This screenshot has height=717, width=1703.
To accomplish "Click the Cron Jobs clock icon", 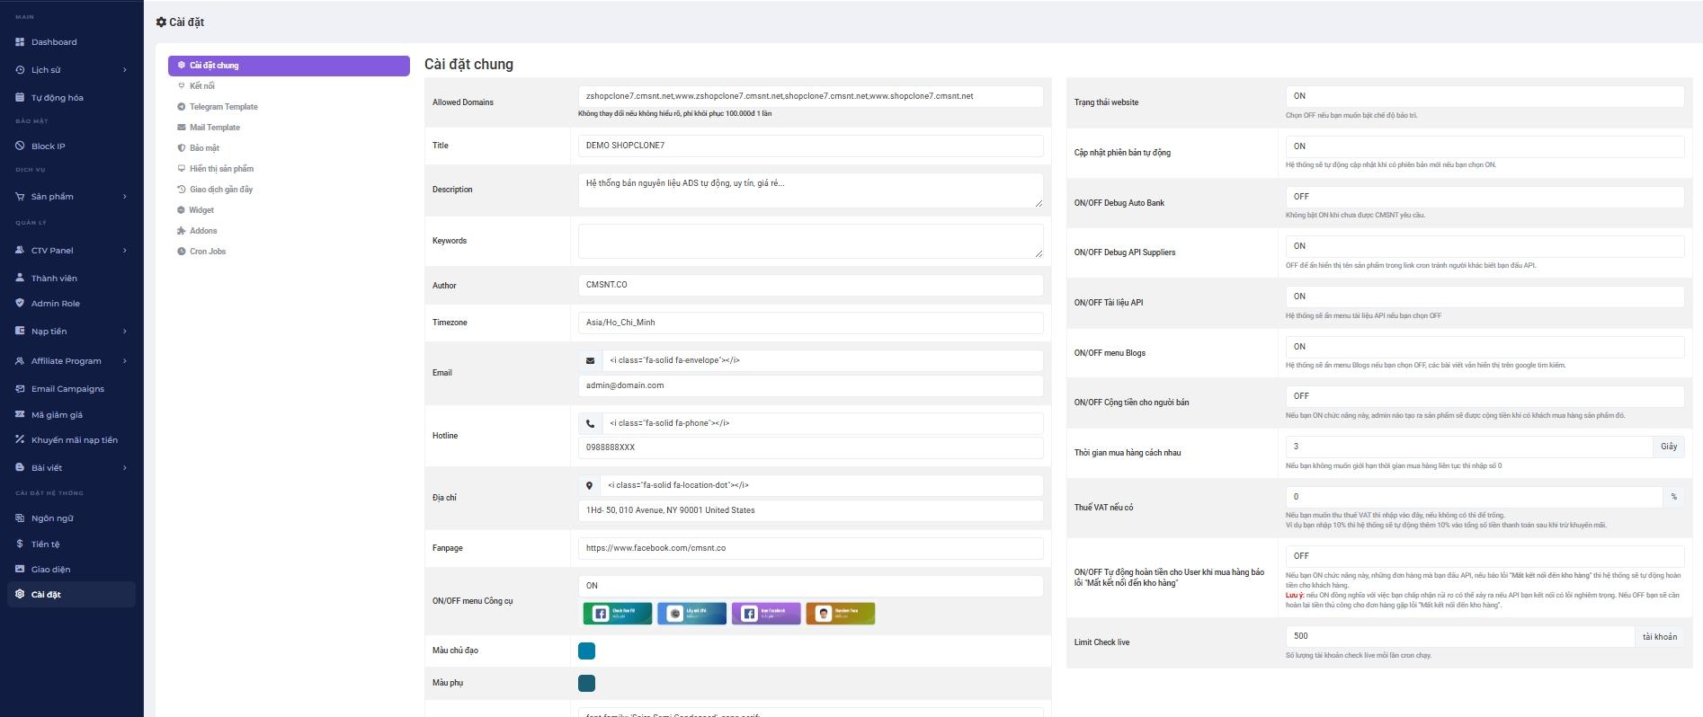I will point(181,252).
